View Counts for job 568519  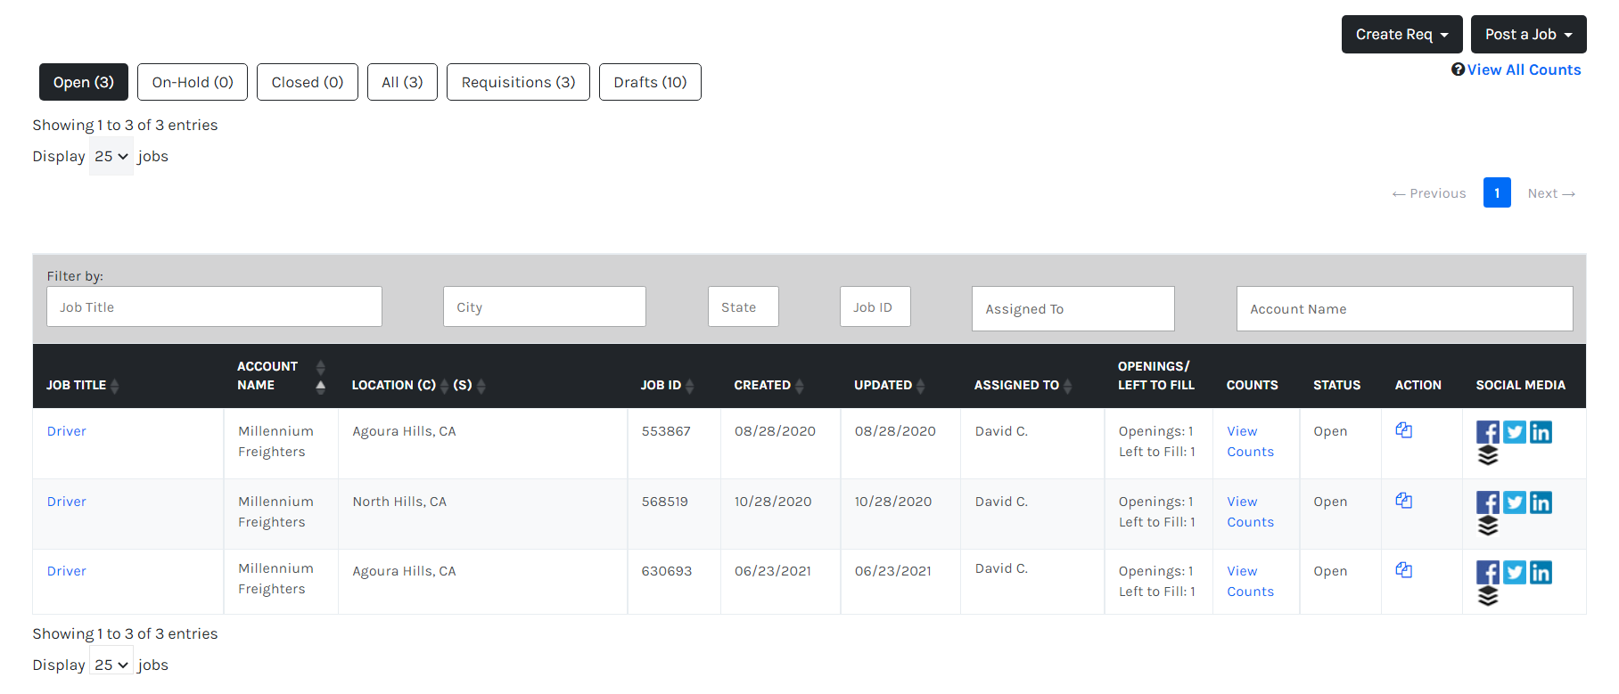[x=1250, y=511]
